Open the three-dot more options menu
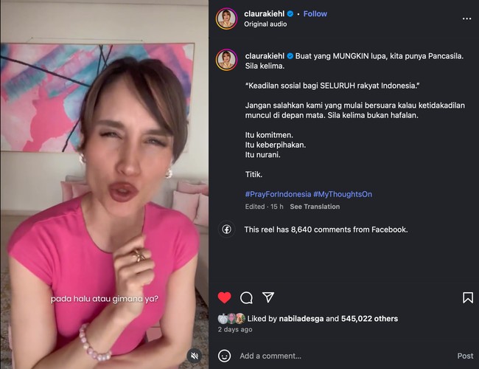This screenshot has height=369, width=479. click(466, 18)
